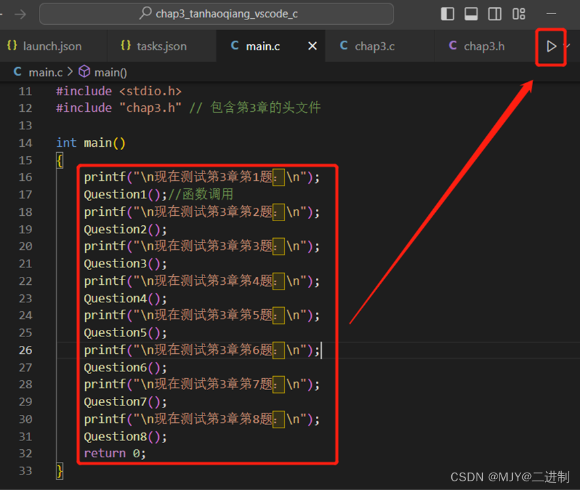Image resolution: width=580 pixels, height=490 pixels.
Task: Click the comment '//函数调用'
Action: (x=201, y=194)
